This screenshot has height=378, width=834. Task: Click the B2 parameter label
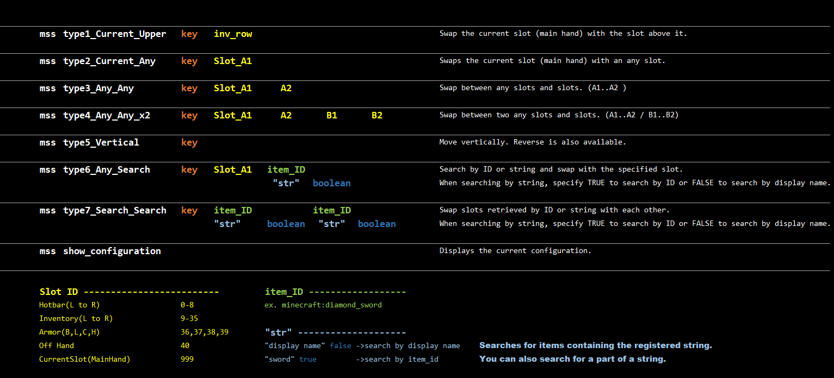click(x=377, y=115)
